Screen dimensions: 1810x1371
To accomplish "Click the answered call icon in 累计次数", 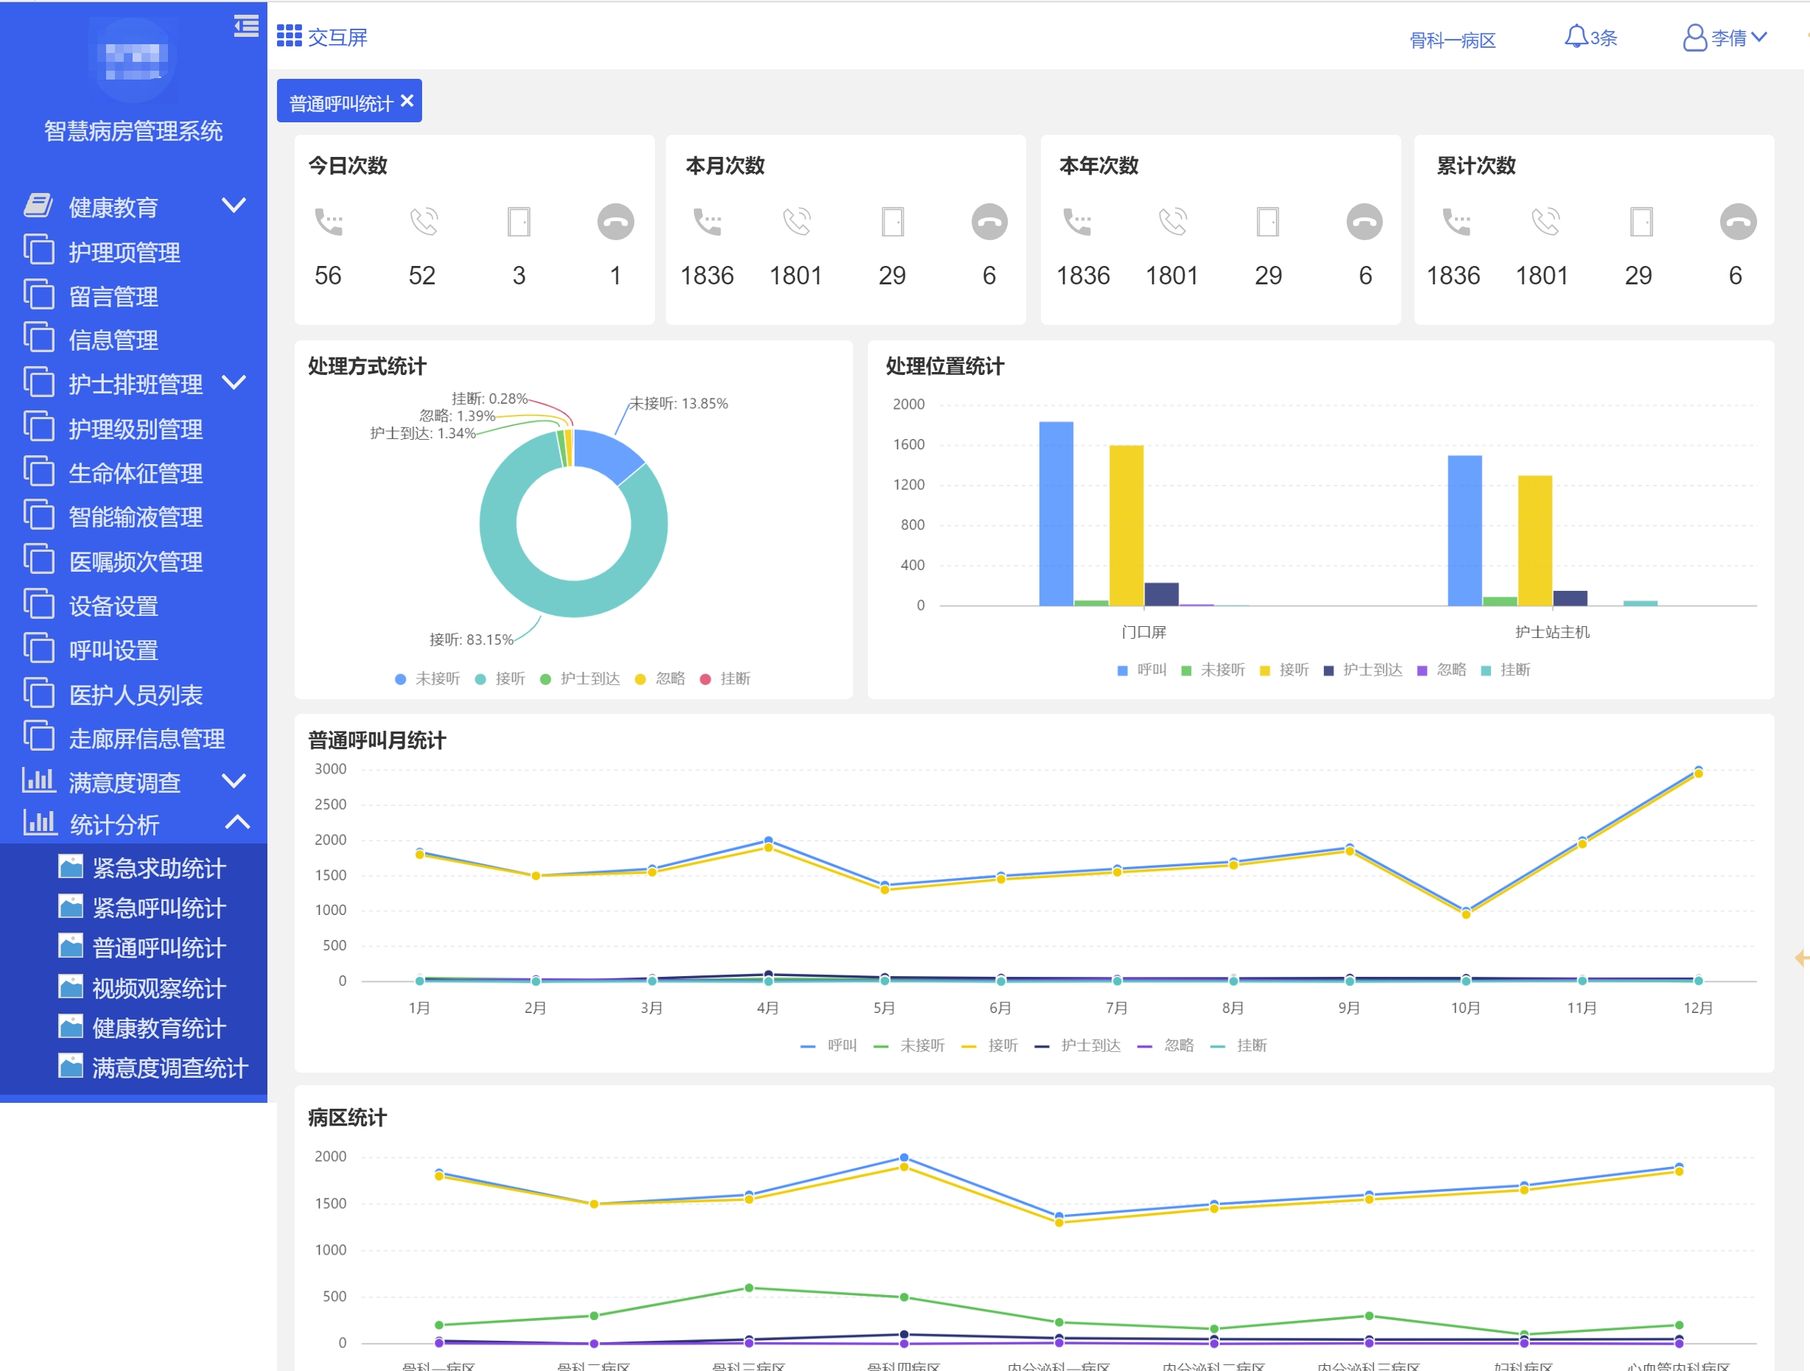I will (x=1546, y=222).
